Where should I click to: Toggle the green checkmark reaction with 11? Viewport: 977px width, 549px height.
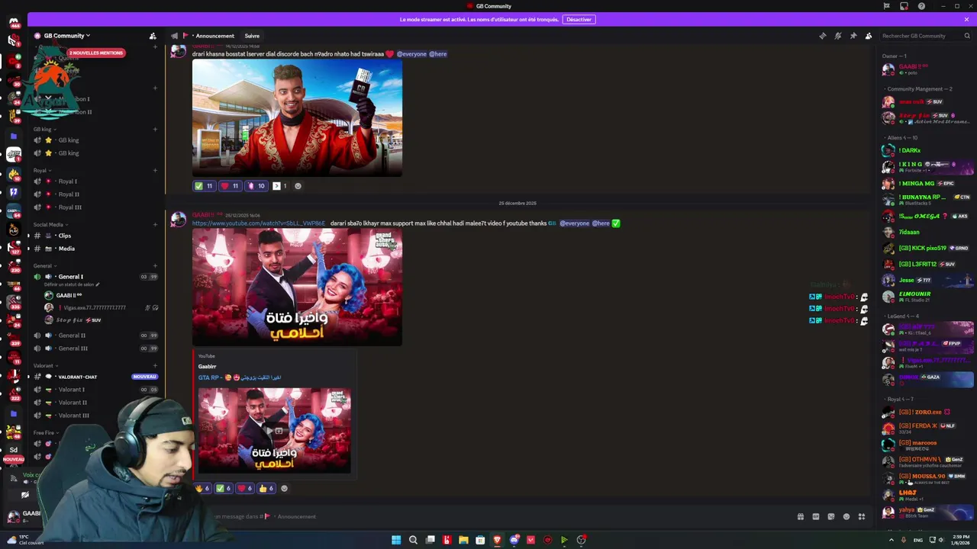(204, 186)
